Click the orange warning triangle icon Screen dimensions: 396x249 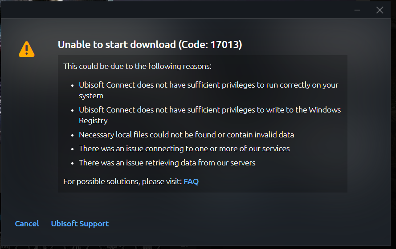click(27, 49)
